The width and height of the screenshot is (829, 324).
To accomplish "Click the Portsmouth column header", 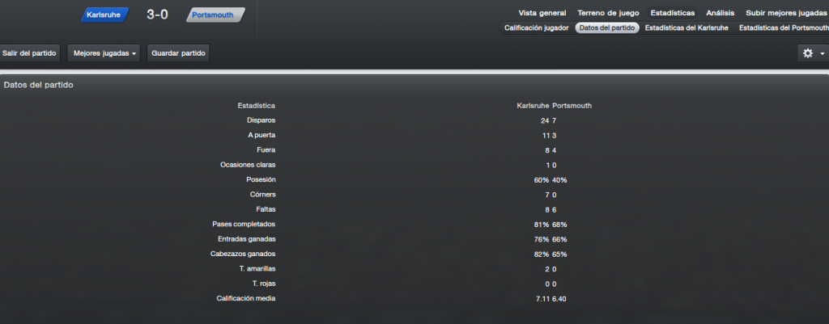I will click(x=572, y=106).
